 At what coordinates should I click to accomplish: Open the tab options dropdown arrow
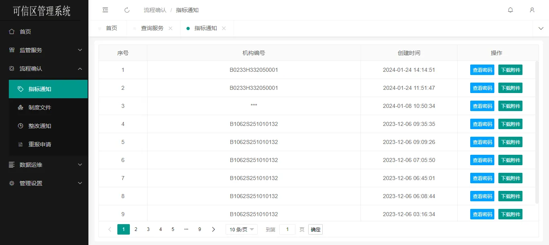541,28
